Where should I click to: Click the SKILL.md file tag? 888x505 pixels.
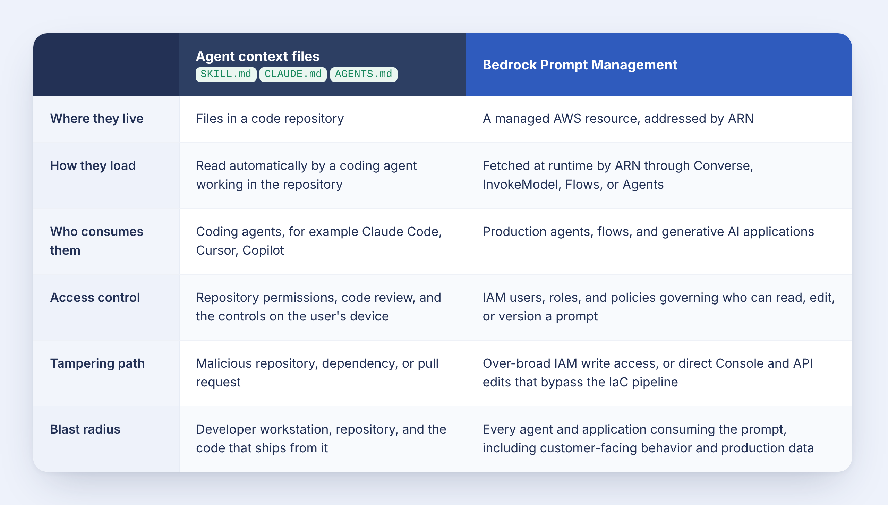[226, 74]
